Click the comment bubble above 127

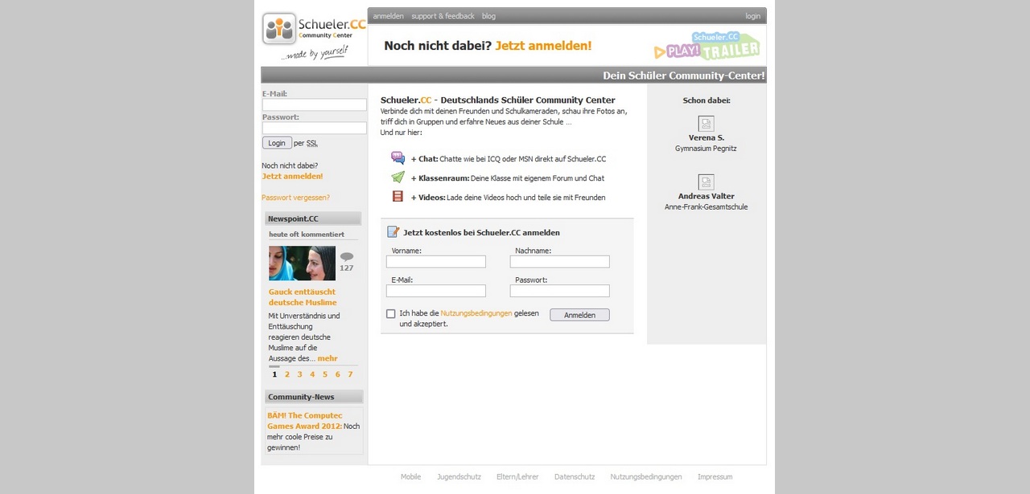click(347, 257)
